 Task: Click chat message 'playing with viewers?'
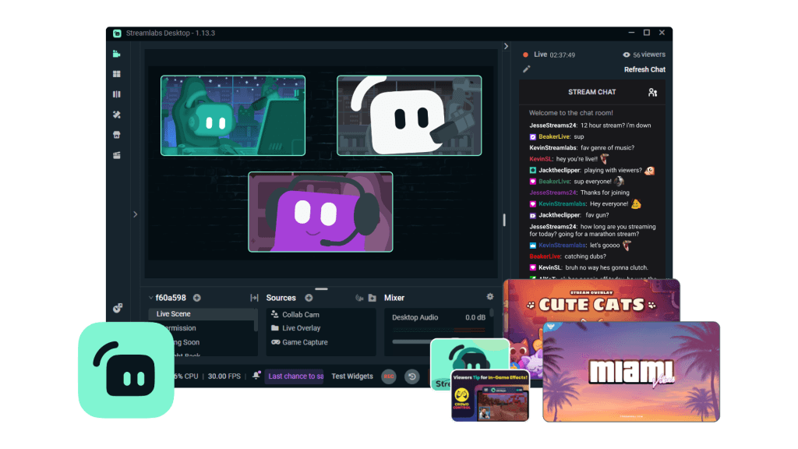[613, 170]
